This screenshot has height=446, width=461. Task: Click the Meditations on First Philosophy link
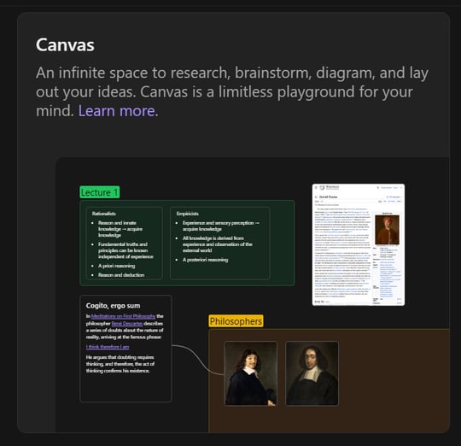pyautogui.click(x=123, y=316)
